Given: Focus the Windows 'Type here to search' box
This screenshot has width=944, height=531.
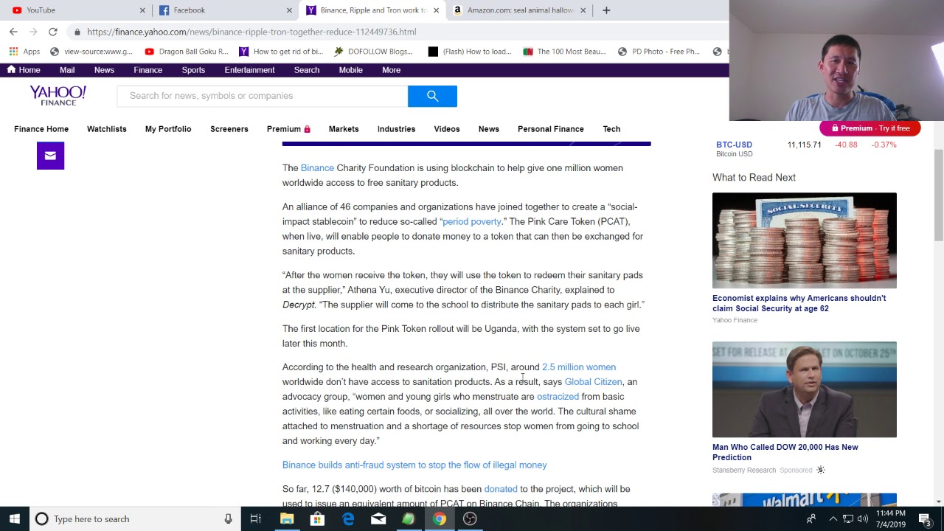Looking at the screenshot, I should [x=133, y=519].
